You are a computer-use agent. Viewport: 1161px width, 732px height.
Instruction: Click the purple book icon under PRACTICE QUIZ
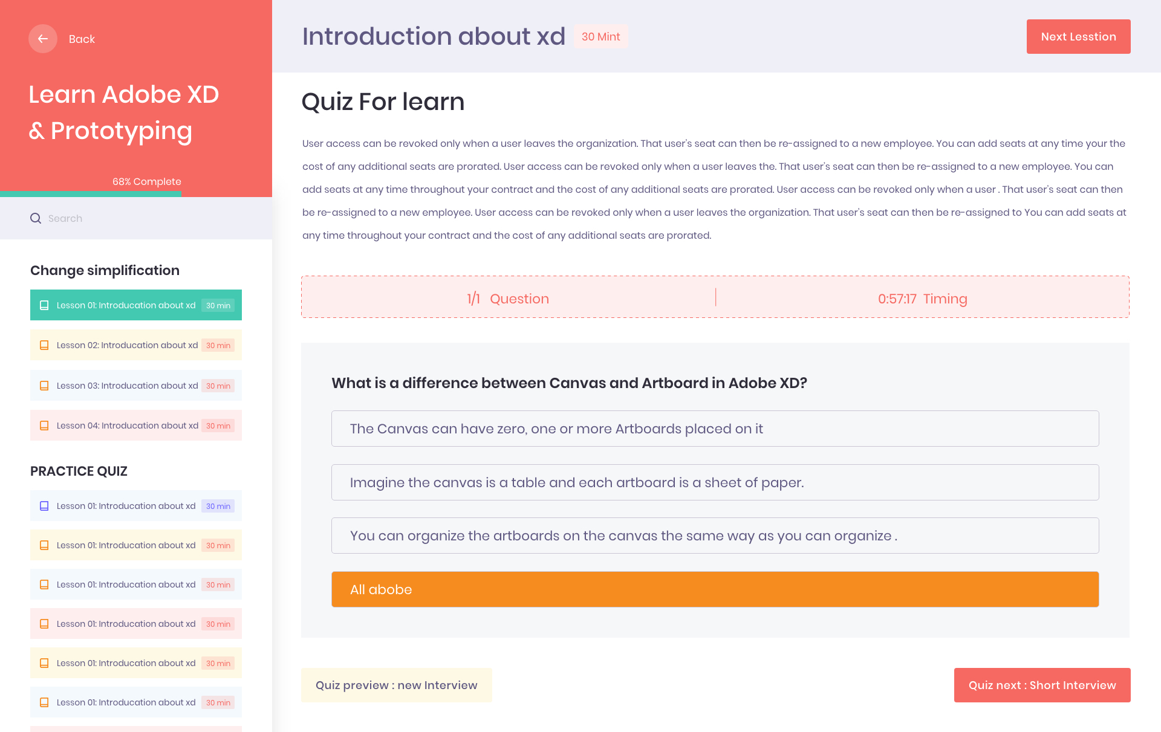(x=44, y=506)
